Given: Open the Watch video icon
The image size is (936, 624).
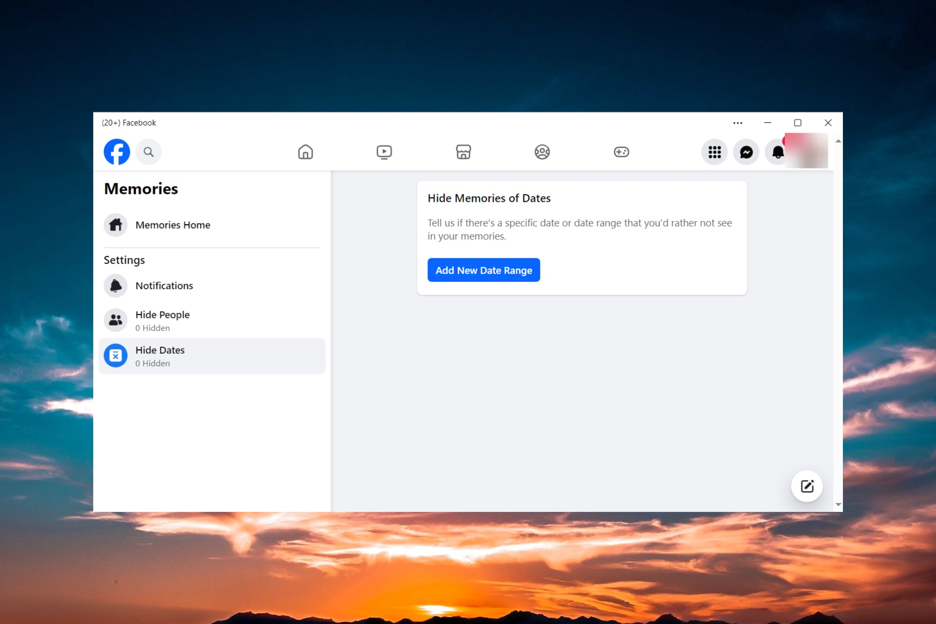Looking at the screenshot, I should 384,152.
